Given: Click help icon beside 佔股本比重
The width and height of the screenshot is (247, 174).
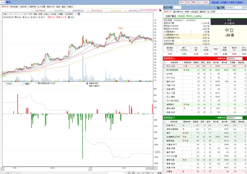Looking at the screenshot, I should 184,41.
